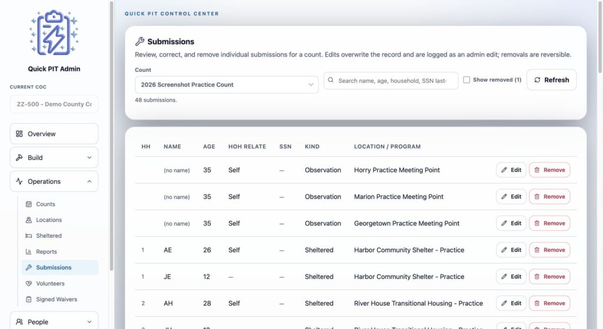The height and width of the screenshot is (329, 603).
Task: Select the active Submissions sidebar item
Action: pyautogui.click(x=59, y=268)
